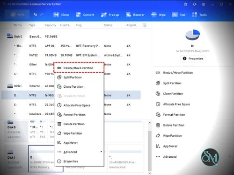This screenshot has height=175, width=234.
Task: Click Resize/Move Partition in right panel
Action: (x=174, y=73)
